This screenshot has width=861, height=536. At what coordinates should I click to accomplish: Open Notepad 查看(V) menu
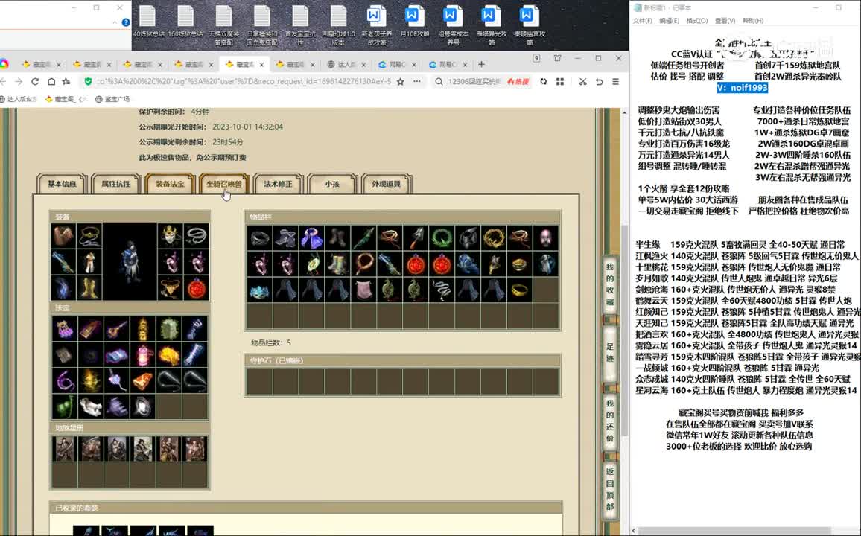click(725, 21)
